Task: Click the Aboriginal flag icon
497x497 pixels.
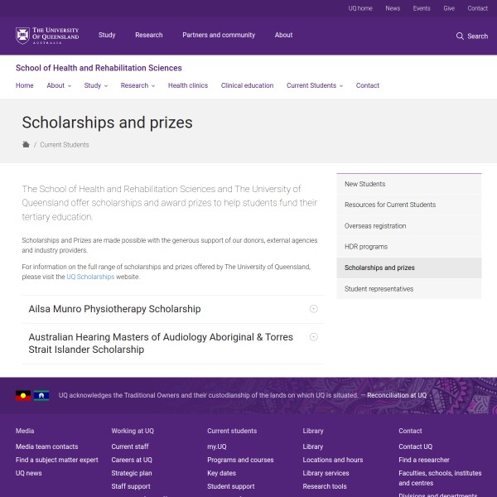Action: pos(23,396)
